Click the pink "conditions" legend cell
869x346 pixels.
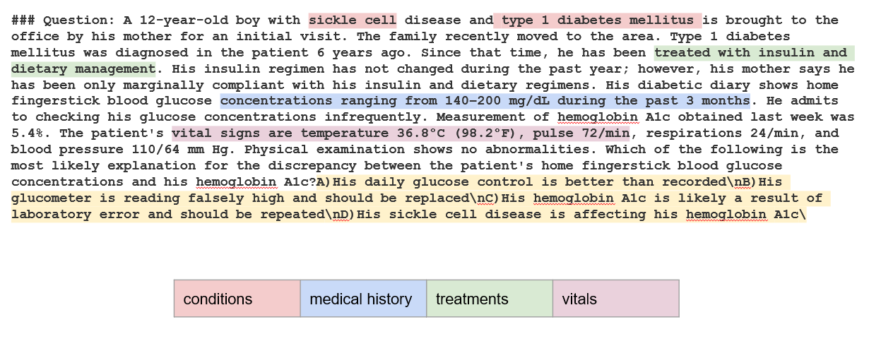(x=237, y=299)
